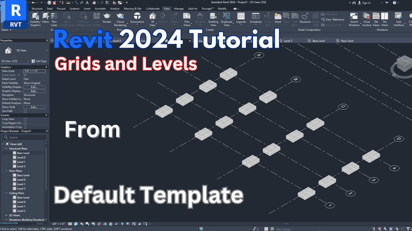Arrange views with Tile Views
This screenshot has width=412, height=231.
[385, 19]
